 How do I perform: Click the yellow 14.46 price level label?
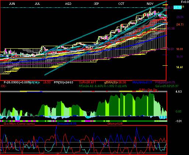coord(179,67)
